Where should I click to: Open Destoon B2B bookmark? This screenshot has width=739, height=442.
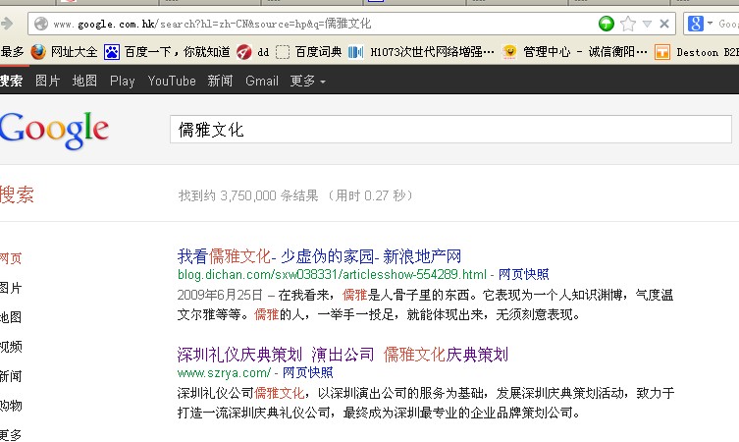tap(697, 52)
